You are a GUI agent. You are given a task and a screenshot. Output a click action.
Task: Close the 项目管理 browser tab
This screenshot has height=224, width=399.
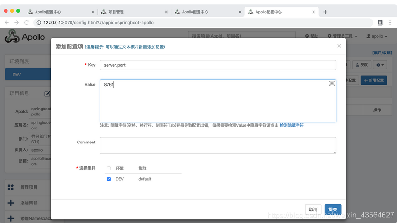click(166, 12)
